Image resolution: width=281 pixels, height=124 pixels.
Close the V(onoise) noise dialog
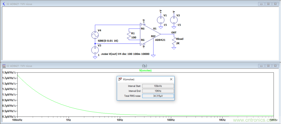tap(171, 79)
